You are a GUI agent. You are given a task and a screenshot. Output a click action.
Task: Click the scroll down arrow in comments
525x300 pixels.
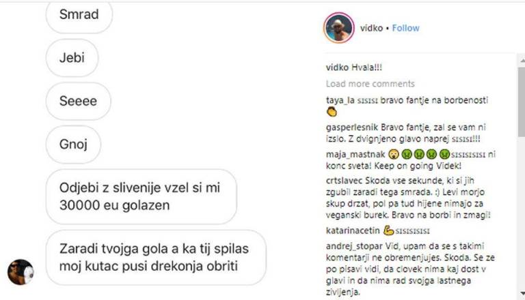[x=522, y=294]
